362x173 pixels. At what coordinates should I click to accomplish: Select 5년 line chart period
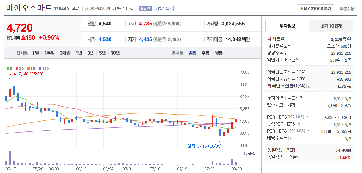tap(102, 53)
